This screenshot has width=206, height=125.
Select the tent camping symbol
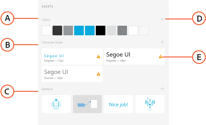tap(150, 104)
